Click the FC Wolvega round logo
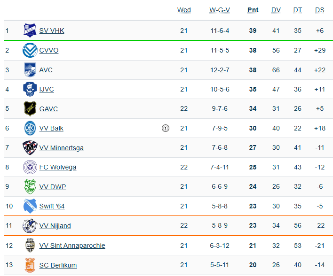This screenshot has width=333, height=276. pyautogui.click(x=30, y=167)
